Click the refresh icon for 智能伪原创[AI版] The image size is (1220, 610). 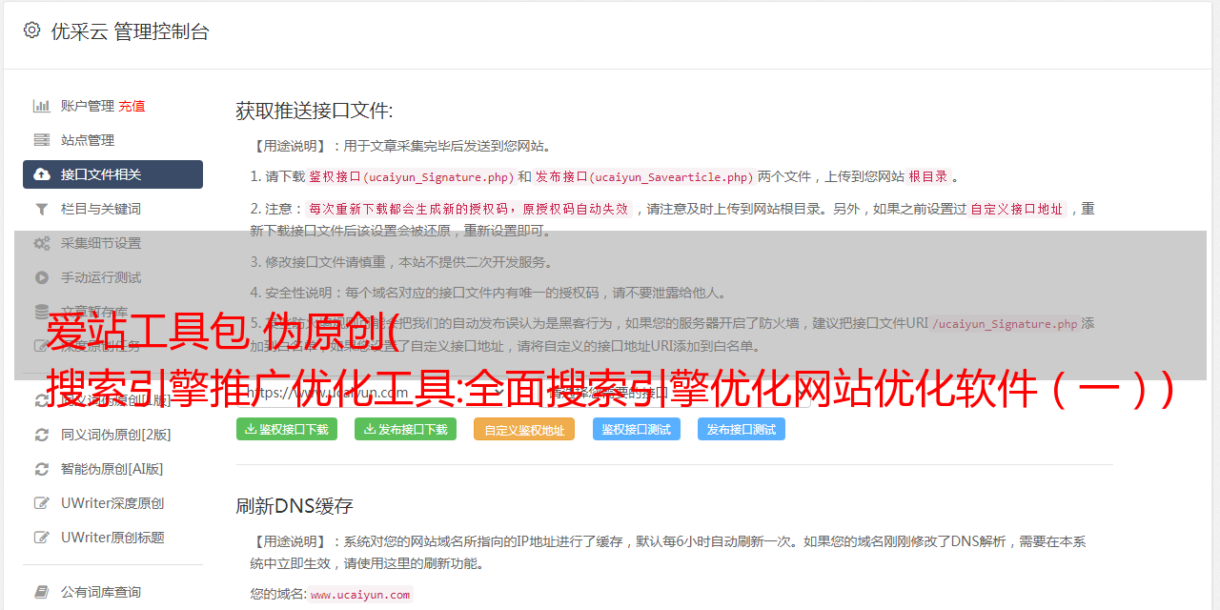click(42, 469)
